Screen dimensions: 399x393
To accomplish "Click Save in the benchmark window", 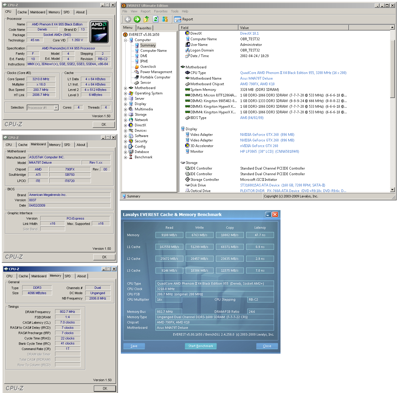I will pyautogui.click(x=134, y=346).
